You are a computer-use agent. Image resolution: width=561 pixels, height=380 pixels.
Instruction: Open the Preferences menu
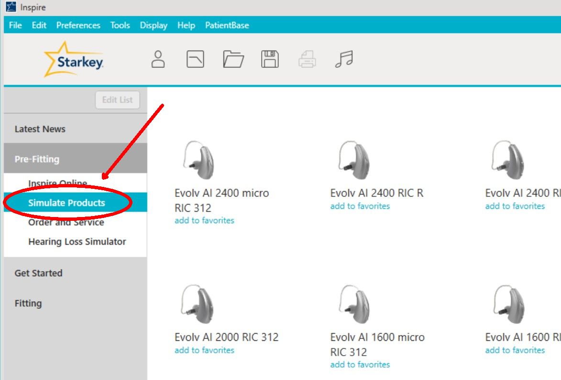click(x=78, y=25)
